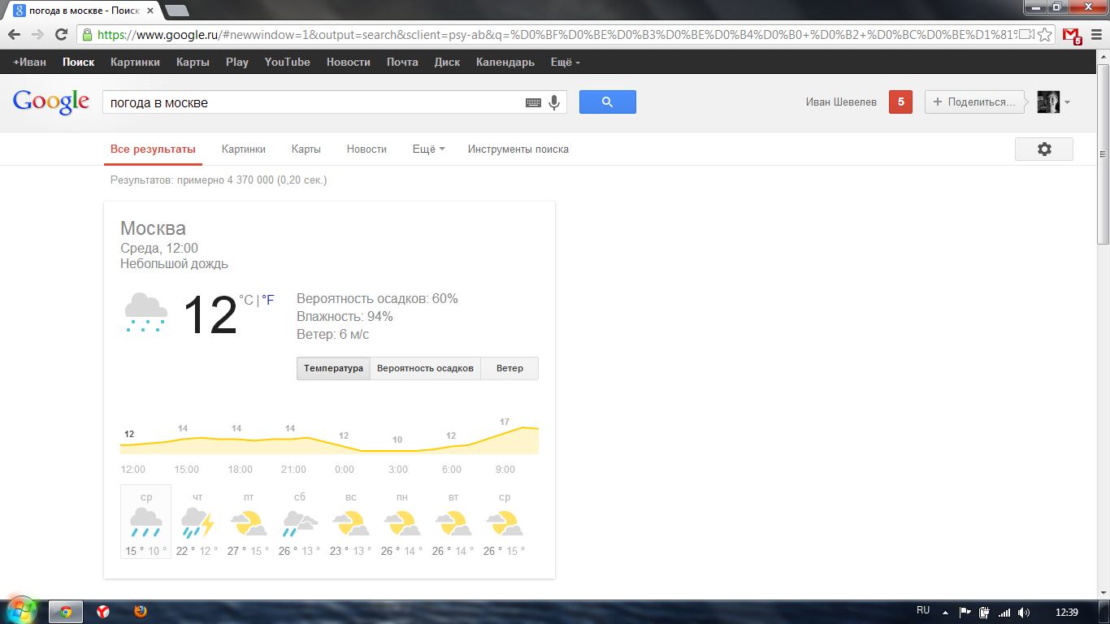Click the blue search magnifier button
1110x624 pixels.
point(608,102)
